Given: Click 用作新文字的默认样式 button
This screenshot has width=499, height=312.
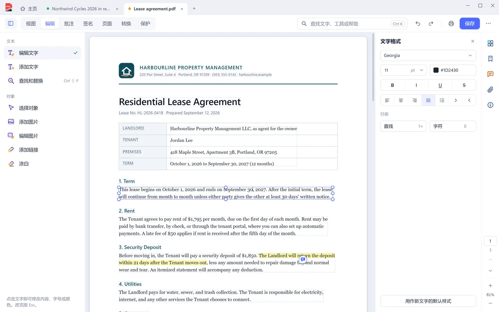Looking at the screenshot, I should (428, 301).
